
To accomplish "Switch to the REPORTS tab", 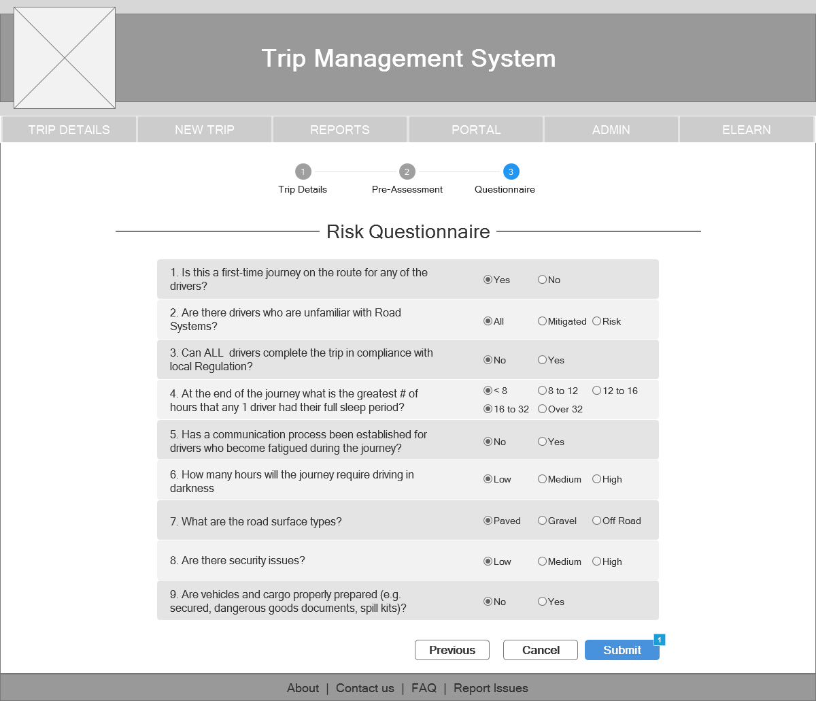I will (x=340, y=129).
